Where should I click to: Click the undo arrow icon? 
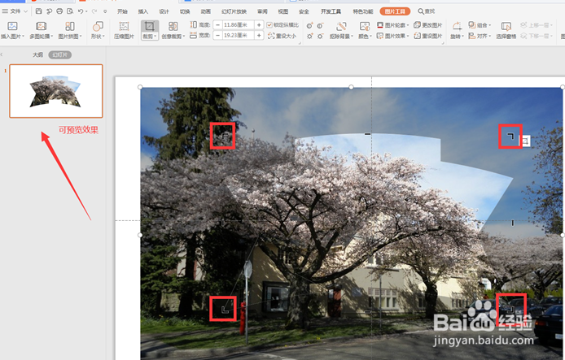click(81, 11)
